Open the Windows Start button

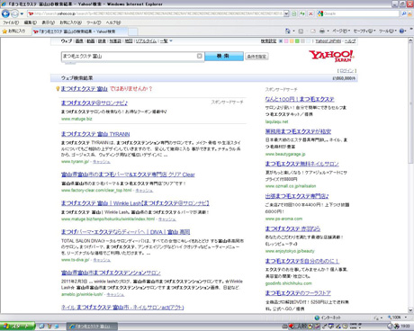click(18, 327)
